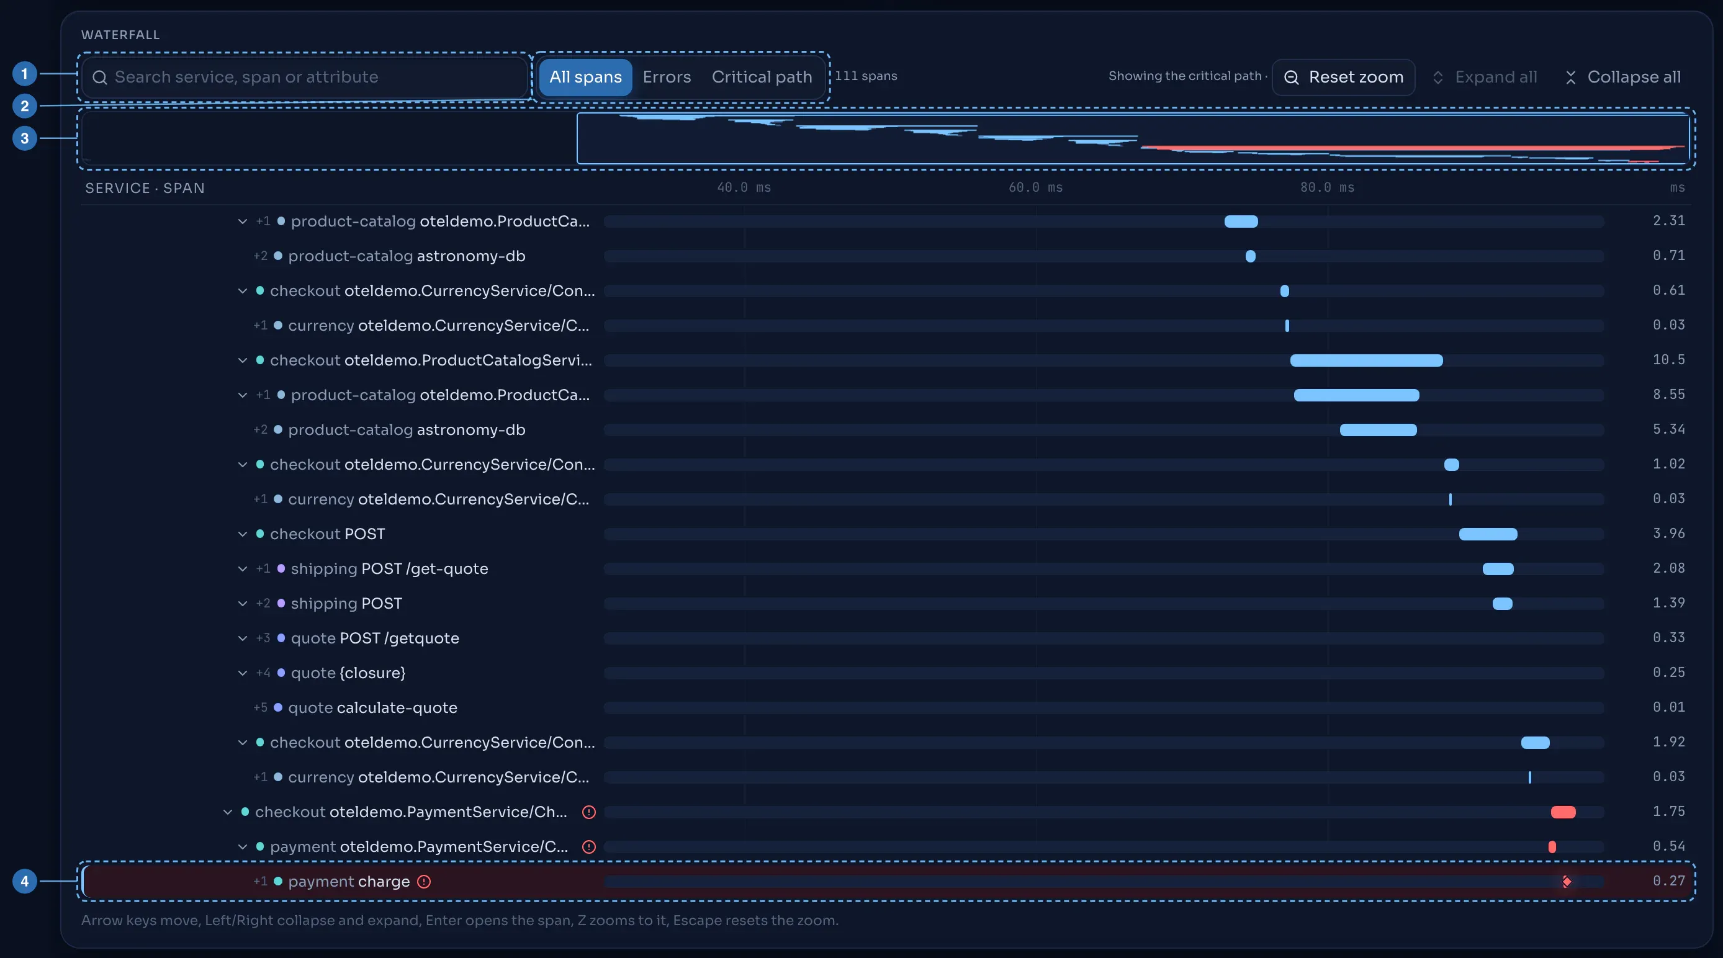Switch to the Errors filter
Image resolution: width=1723 pixels, height=958 pixels.
point(667,78)
